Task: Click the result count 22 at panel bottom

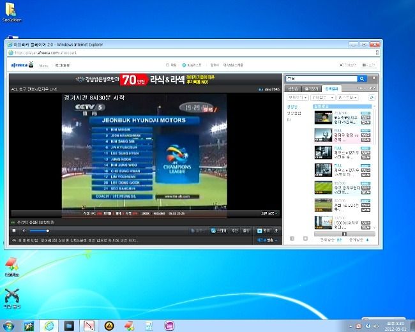Action: [x=339, y=240]
